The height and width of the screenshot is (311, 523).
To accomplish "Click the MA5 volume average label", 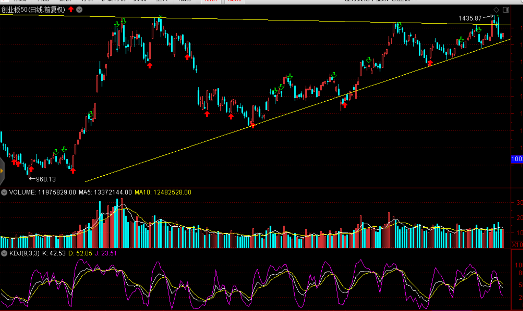I will point(105,192).
